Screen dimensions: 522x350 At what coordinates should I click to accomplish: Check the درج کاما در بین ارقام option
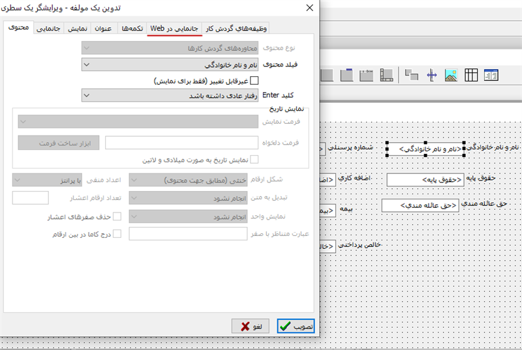(117, 234)
